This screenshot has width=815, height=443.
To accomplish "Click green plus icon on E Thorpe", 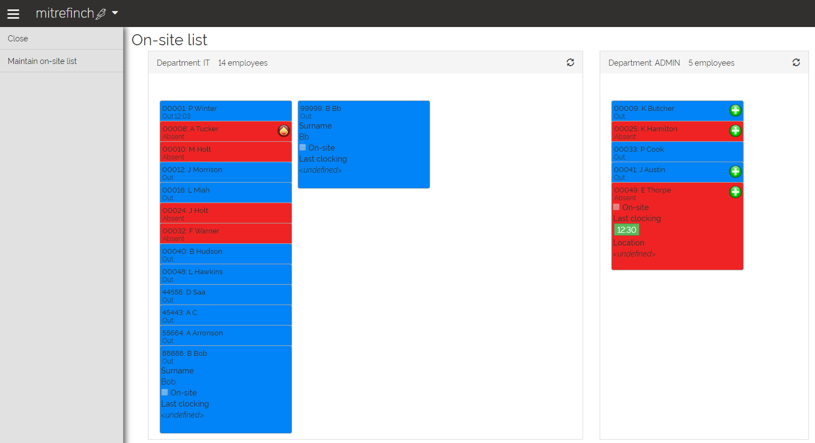I will 735,192.
